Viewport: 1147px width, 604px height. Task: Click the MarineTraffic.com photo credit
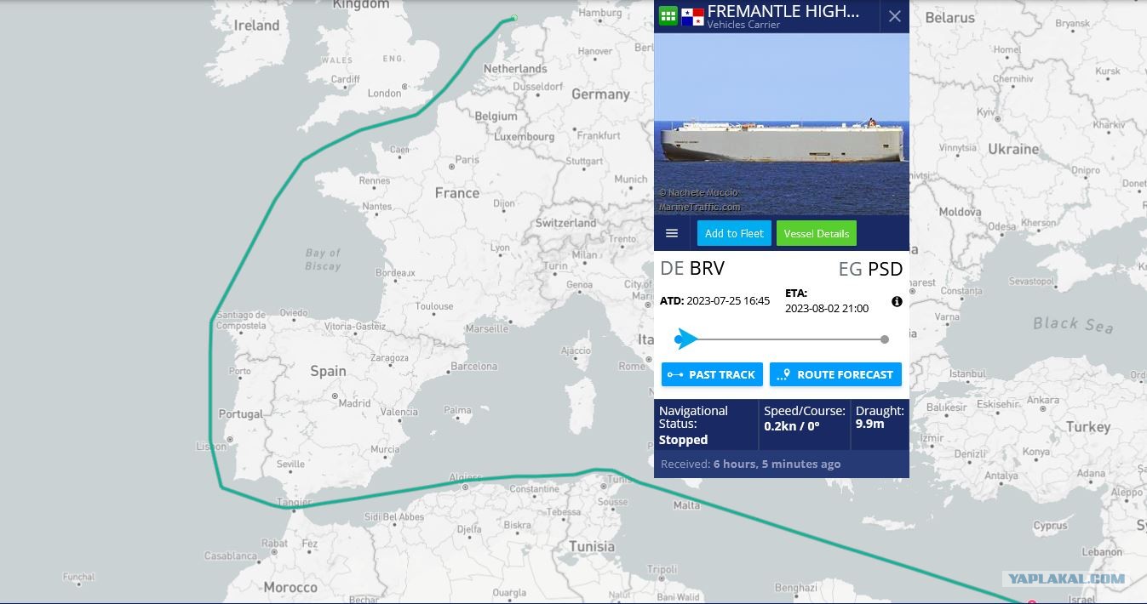point(699,207)
